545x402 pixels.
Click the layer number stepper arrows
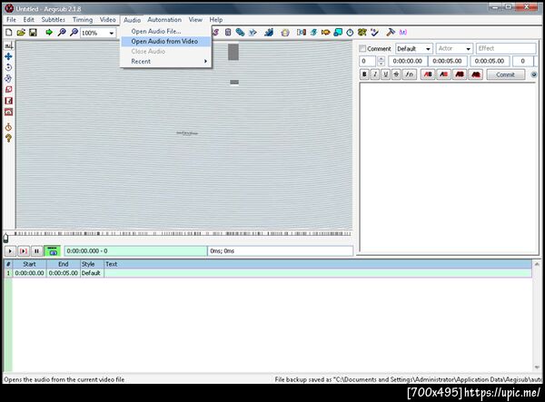(381, 61)
